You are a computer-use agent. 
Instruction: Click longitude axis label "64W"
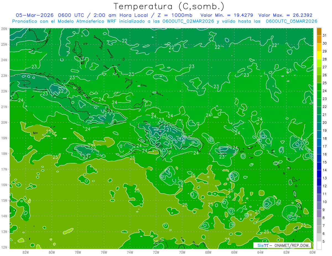pos(260,252)
